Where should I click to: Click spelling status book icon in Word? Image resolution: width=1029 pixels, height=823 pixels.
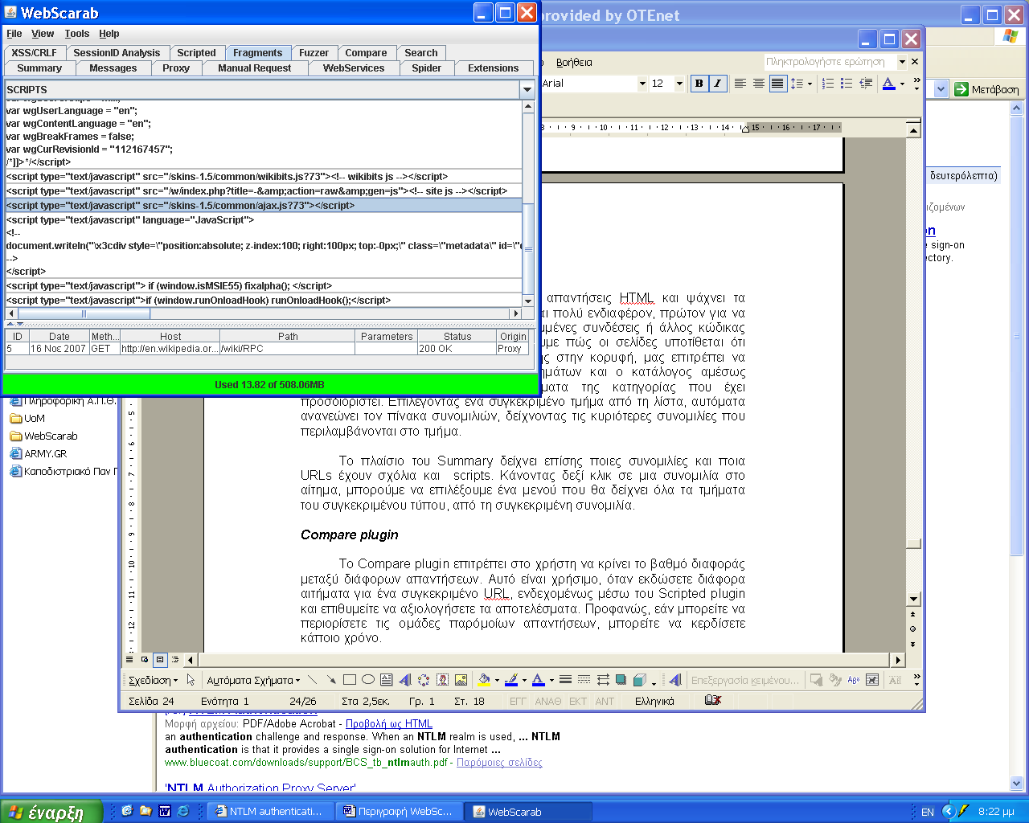[712, 701]
